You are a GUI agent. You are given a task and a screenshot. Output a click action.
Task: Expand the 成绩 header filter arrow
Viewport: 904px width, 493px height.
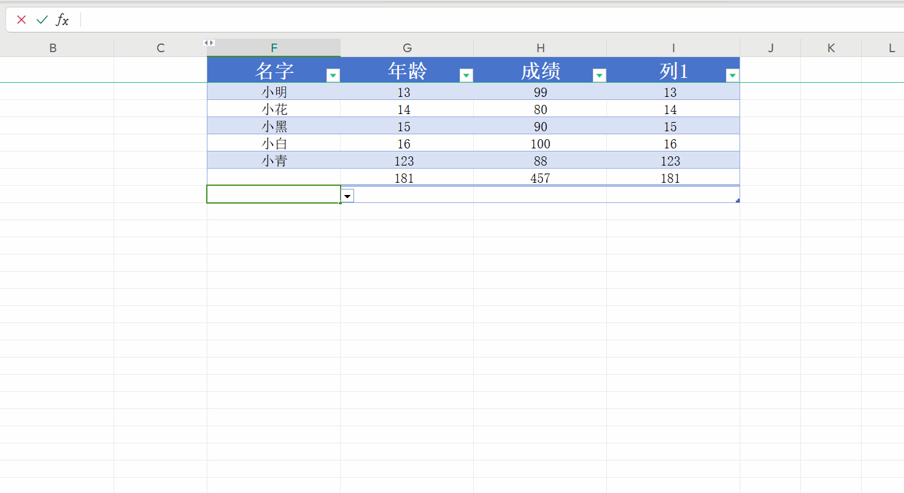click(600, 75)
